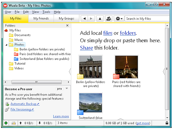Click the Videos folder icon in tree

11,68
